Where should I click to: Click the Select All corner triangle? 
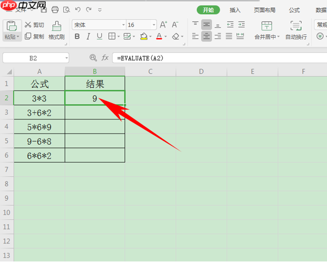[9, 72]
